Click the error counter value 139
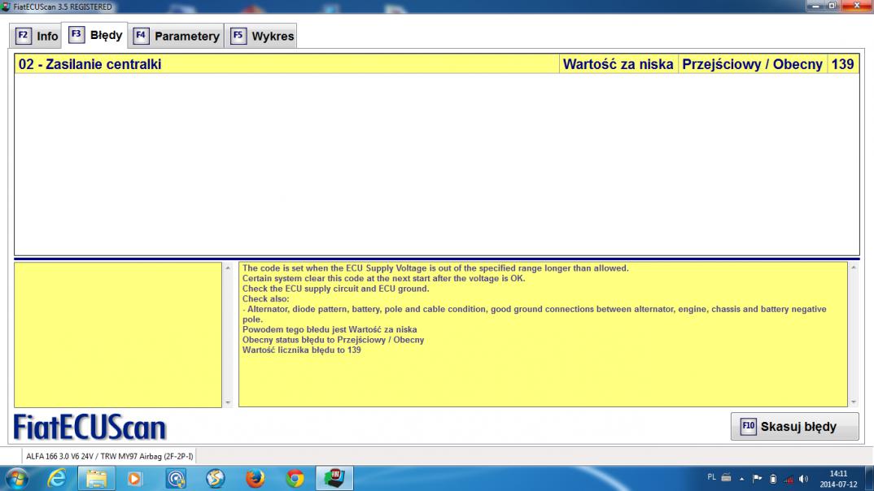This screenshot has width=874, height=491. coord(843,64)
